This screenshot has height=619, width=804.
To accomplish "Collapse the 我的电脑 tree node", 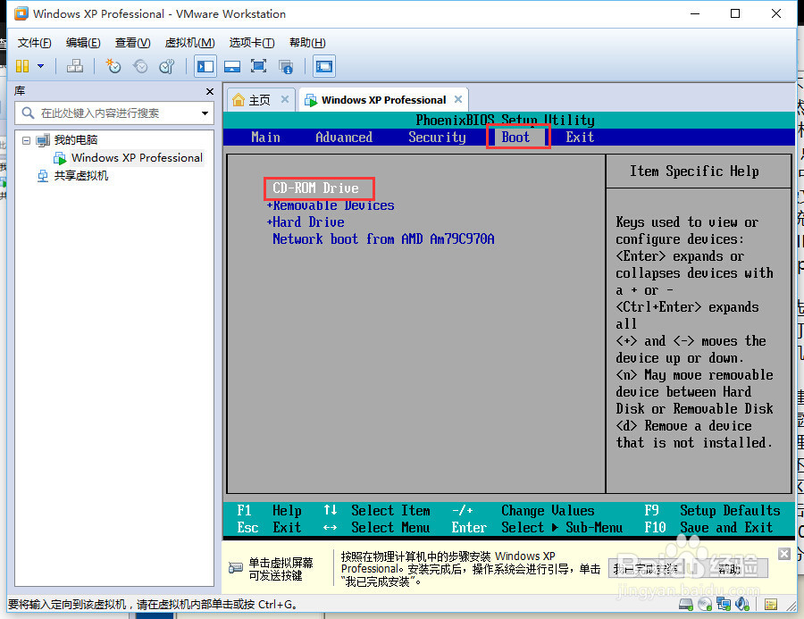I will pyautogui.click(x=26, y=141).
